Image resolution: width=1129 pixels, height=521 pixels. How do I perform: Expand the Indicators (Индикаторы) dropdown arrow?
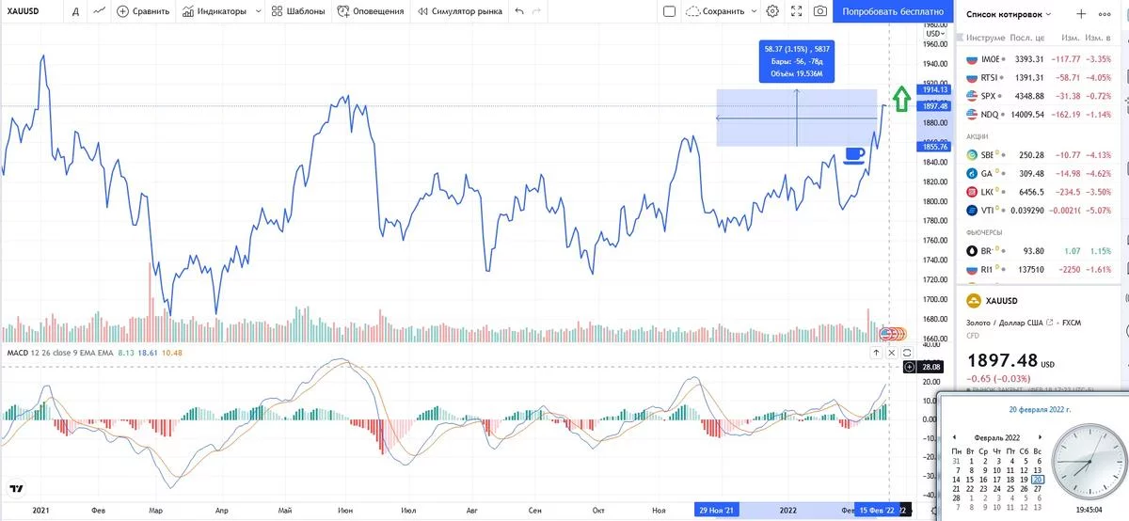pos(259,12)
